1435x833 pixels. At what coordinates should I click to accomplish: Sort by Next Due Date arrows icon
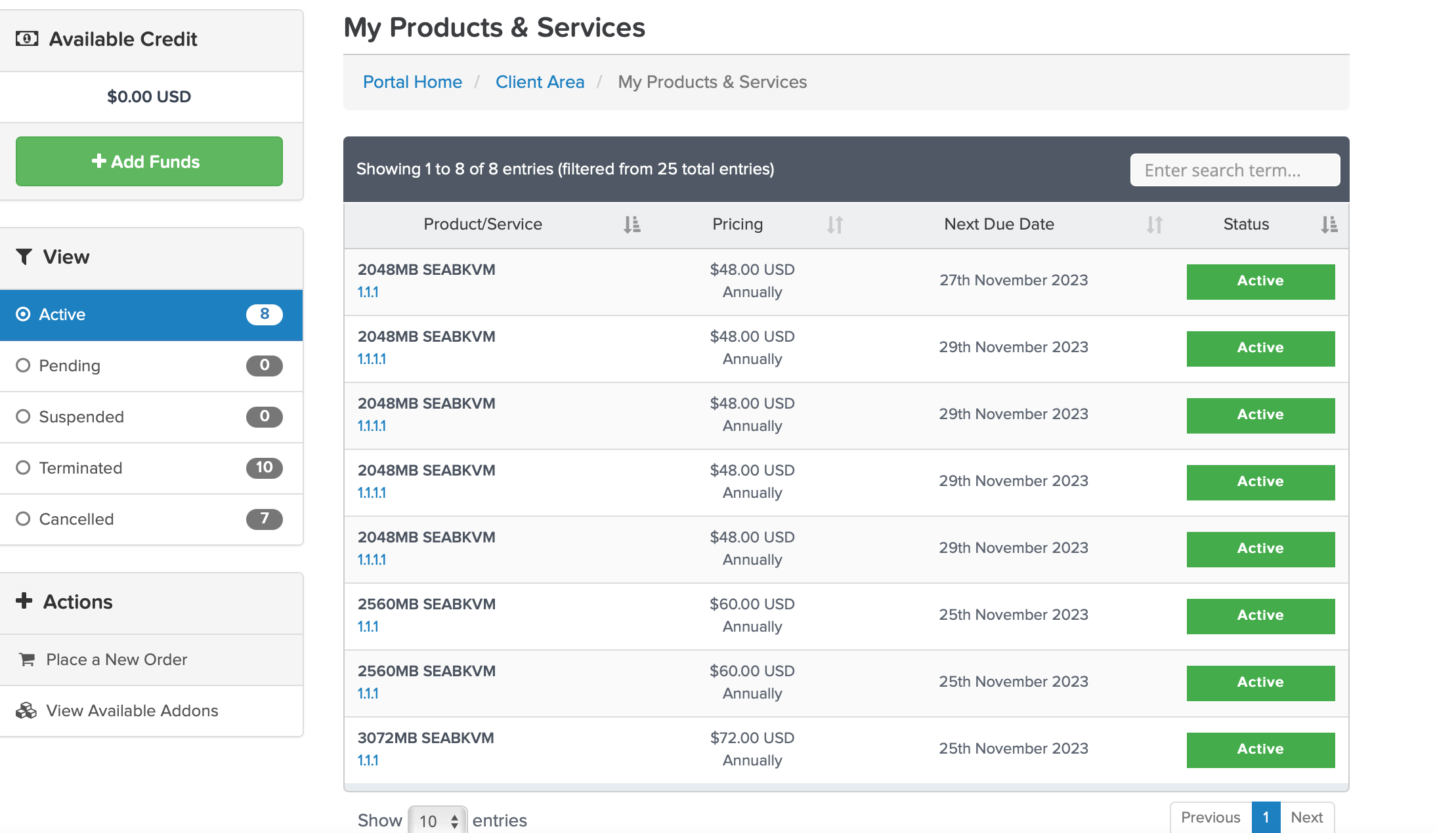click(1154, 225)
